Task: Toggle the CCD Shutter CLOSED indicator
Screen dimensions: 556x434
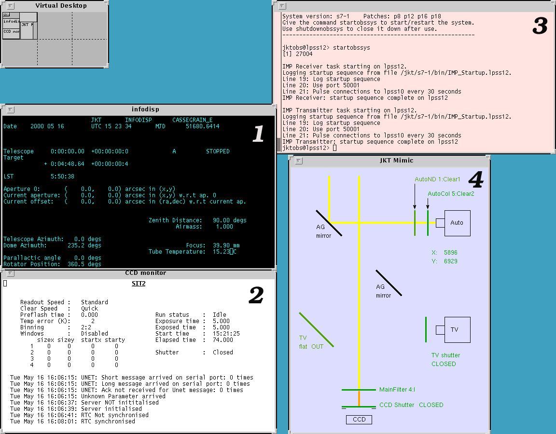Action: click(411, 405)
